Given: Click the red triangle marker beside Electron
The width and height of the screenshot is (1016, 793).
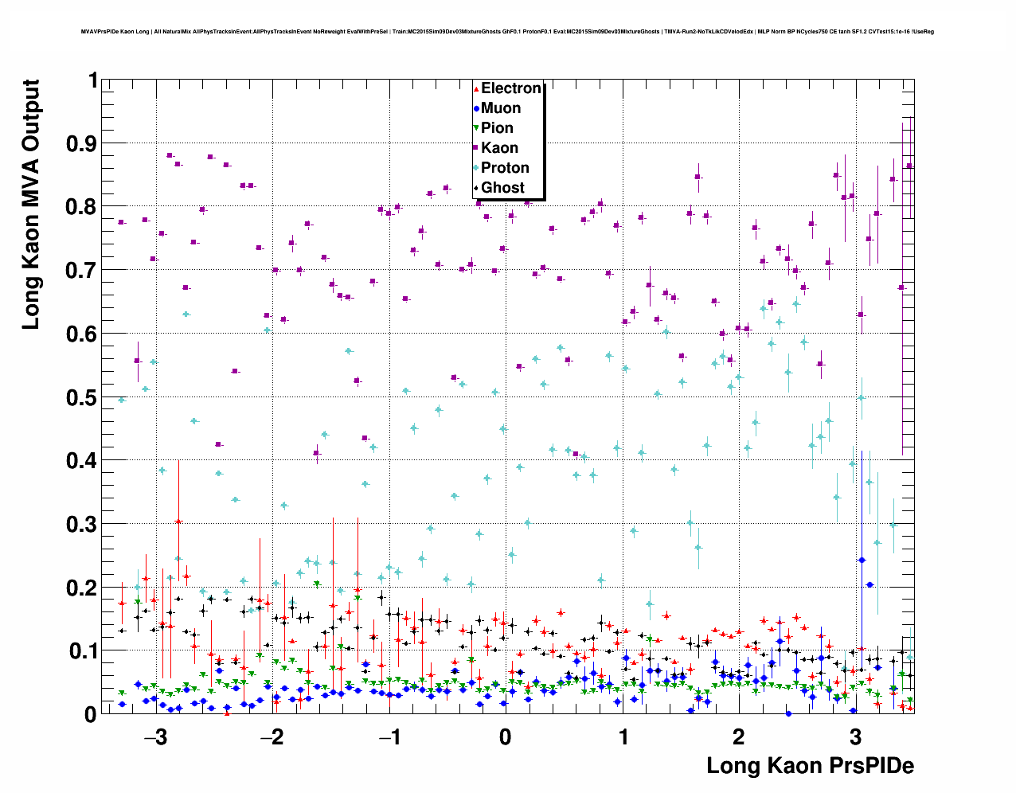Looking at the screenshot, I should click(476, 88).
